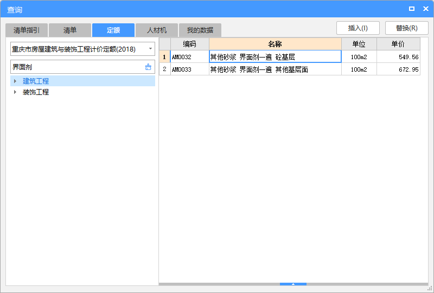Select 其他砂浆 界面剂一遍 砼基层 name cell
The width and height of the screenshot is (434, 293).
(275, 56)
